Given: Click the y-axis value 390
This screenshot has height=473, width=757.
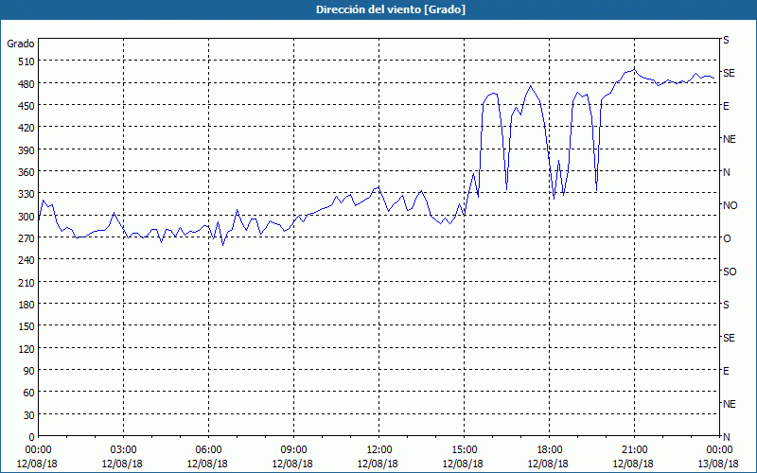Looking at the screenshot, I should pos(27,150).
